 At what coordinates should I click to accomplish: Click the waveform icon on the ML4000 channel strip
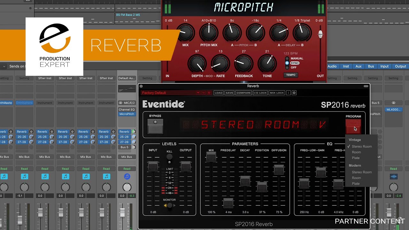click(x=393, y=176)
